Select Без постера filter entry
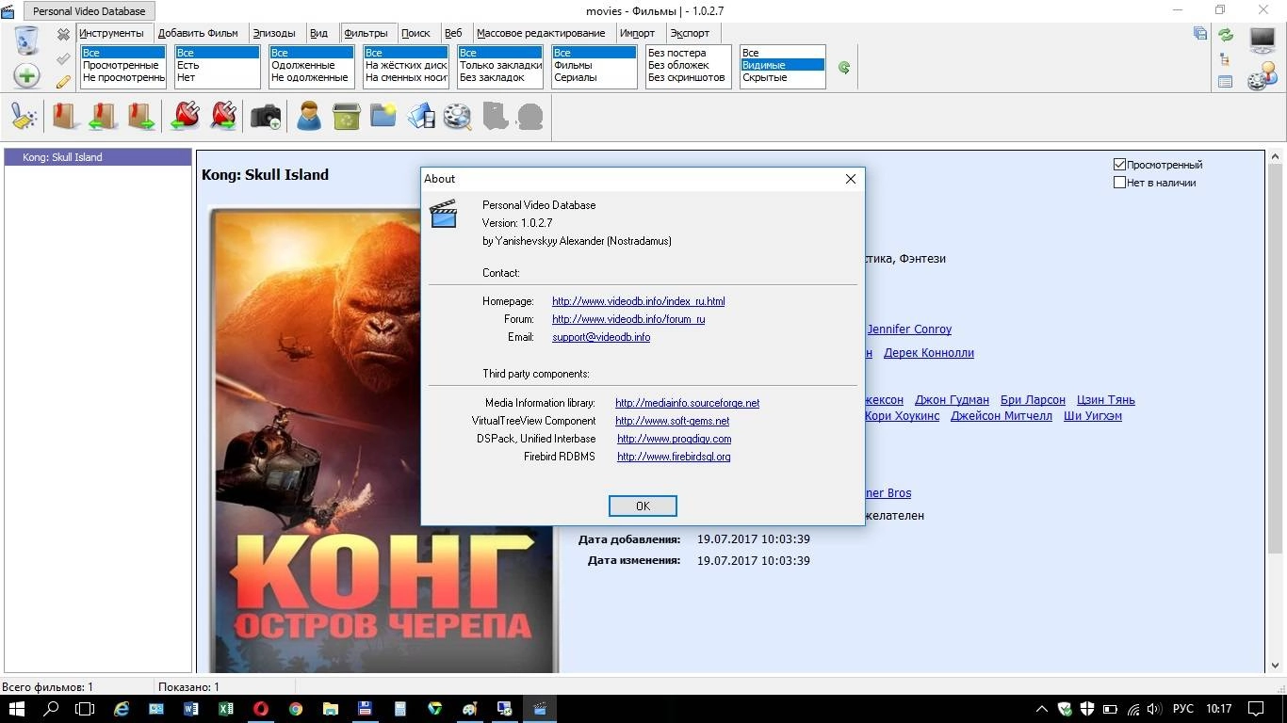Screen dimensions: 1287x723 click(x=688, y=53)
